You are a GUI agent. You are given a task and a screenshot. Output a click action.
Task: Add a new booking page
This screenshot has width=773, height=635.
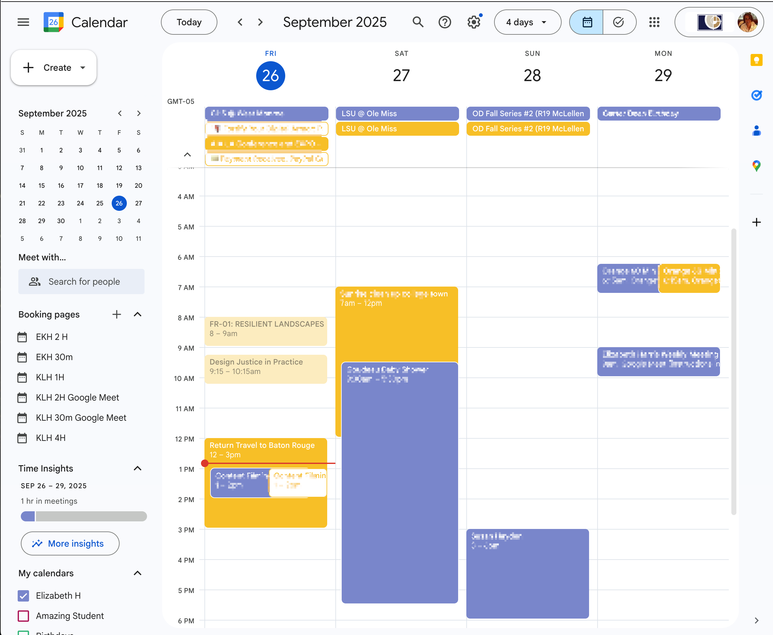(x=117, y=314)
